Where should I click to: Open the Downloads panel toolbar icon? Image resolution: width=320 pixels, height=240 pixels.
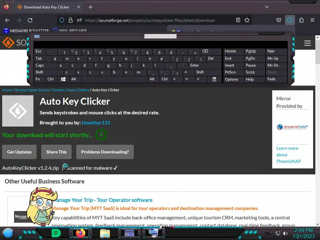290,20
